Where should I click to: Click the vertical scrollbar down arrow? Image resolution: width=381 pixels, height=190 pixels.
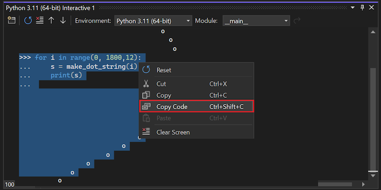pyautogui.click(x=373, y=176)
